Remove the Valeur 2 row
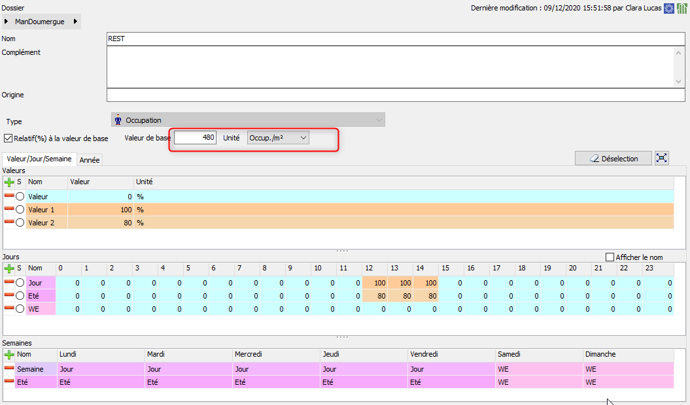690x405 pixels. pyautogui.click(x=9, y=223)
